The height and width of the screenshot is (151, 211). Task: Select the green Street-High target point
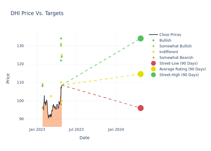(x=140, y=39)
